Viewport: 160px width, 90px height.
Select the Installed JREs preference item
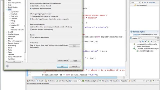click(15, 25)
